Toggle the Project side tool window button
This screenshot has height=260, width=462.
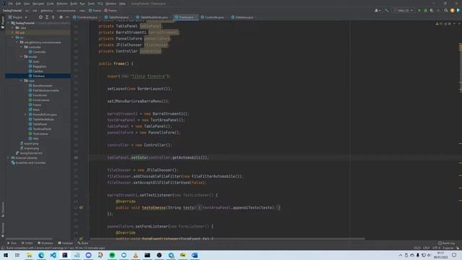pyautogui.click(x=3, y=22)
